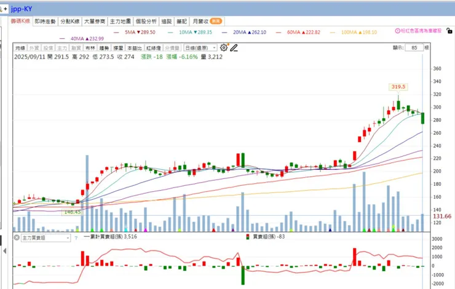The height and width of the screenshot is (289, 455).
Task: Open the 月營收 tab
Action: [x=207, y=22]
